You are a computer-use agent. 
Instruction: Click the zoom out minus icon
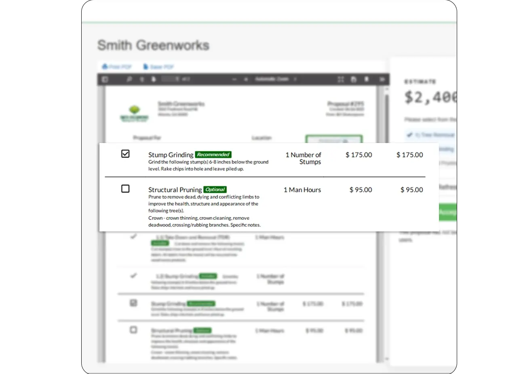point(234,80)
